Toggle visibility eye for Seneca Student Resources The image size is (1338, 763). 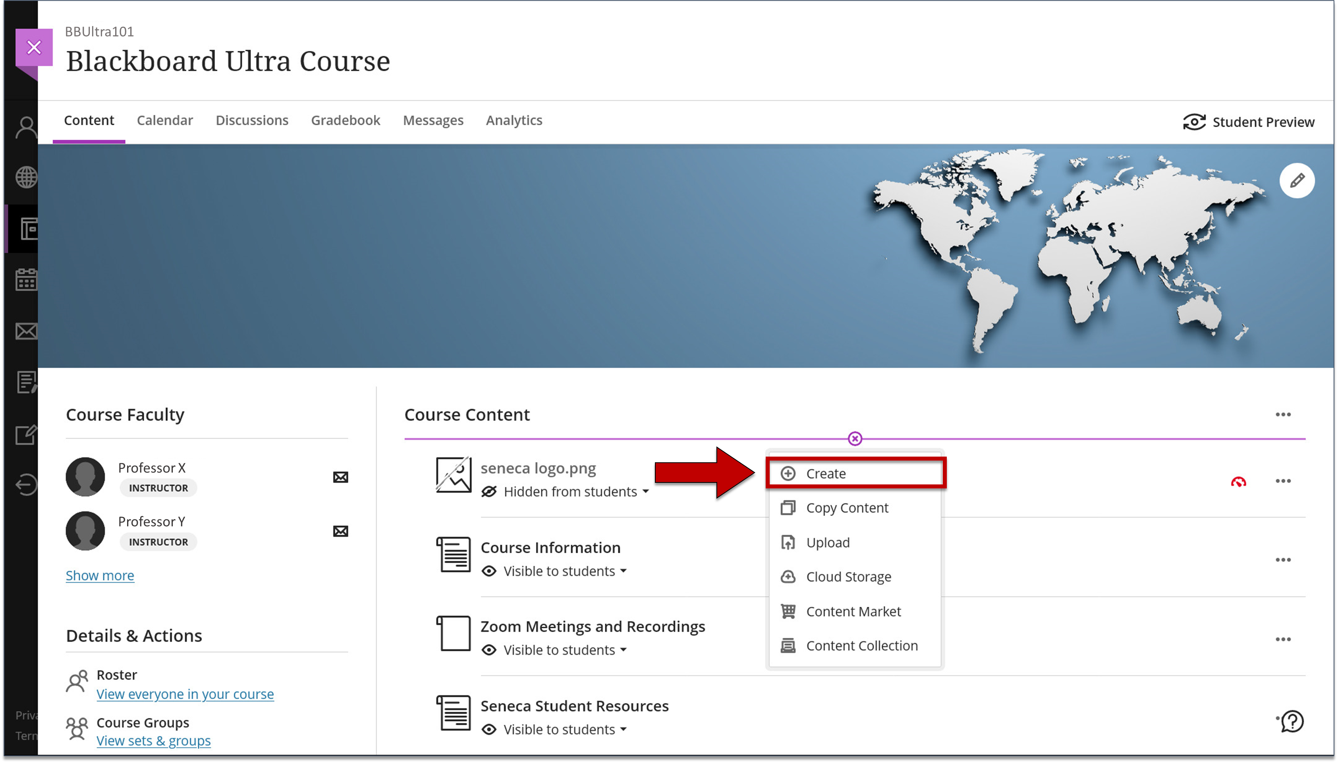[x=488, y=730]
